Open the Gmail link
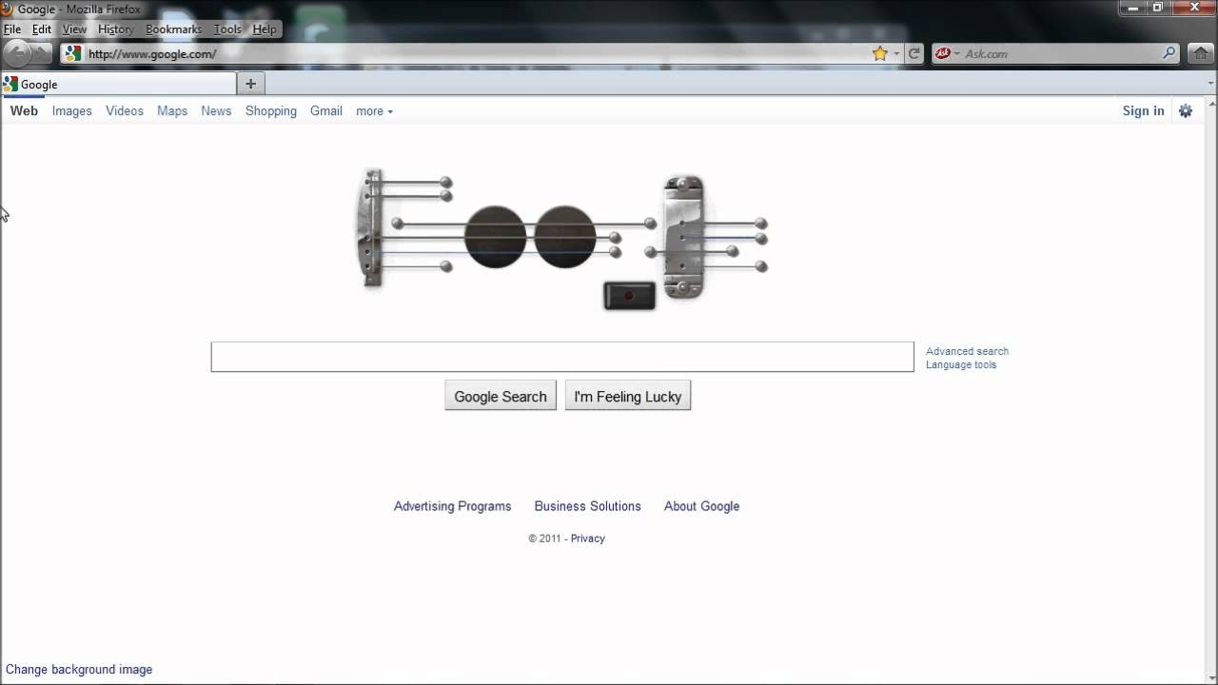This screenshot has height=685, width=1218. [326, 111]
